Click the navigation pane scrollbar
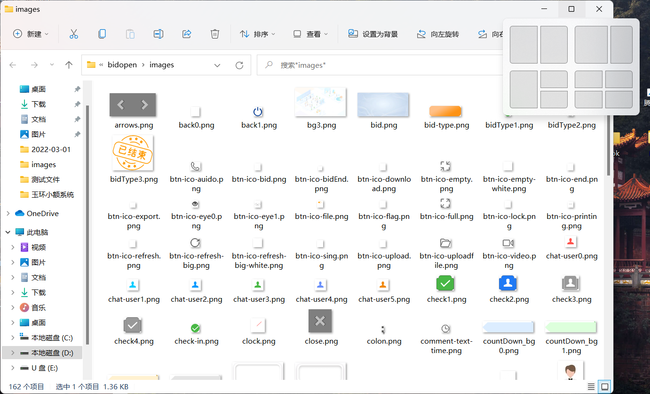 coord(87,226)
